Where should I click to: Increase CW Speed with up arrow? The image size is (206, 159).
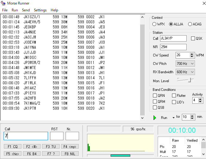pos(192,54)
